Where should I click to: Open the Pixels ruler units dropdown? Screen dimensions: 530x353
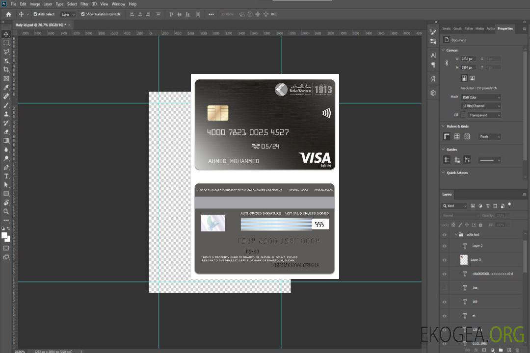click(x=490, y=137)
